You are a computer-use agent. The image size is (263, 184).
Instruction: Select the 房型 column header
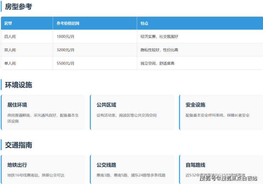tap(8, 23)
